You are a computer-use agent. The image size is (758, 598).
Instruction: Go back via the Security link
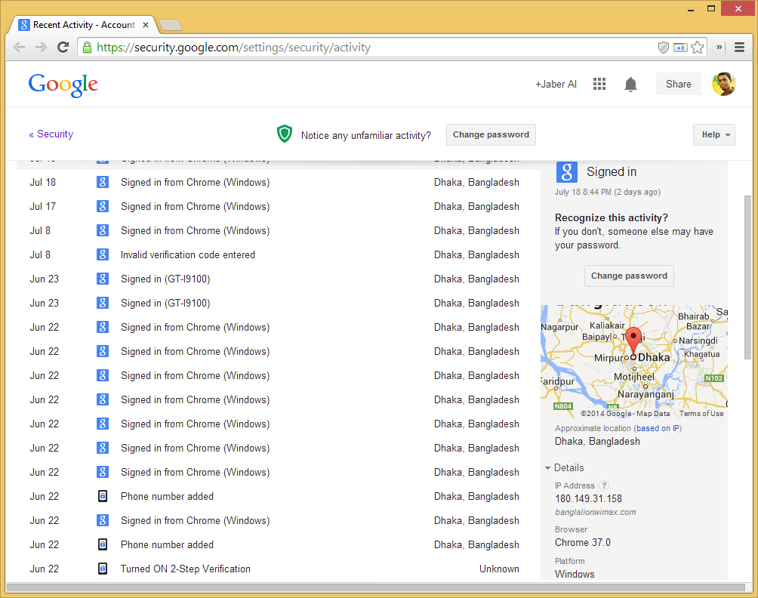(51, 134)
